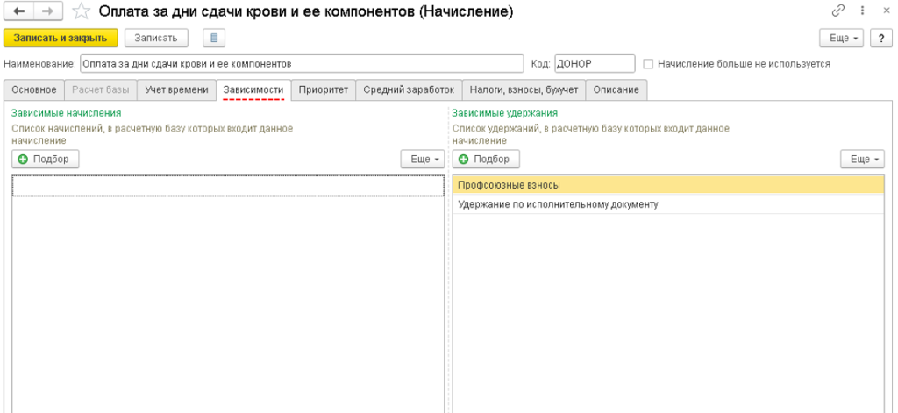Click the forward navigation arrow
The width and height of the screenshot is (898, 413).
point(48,11)
